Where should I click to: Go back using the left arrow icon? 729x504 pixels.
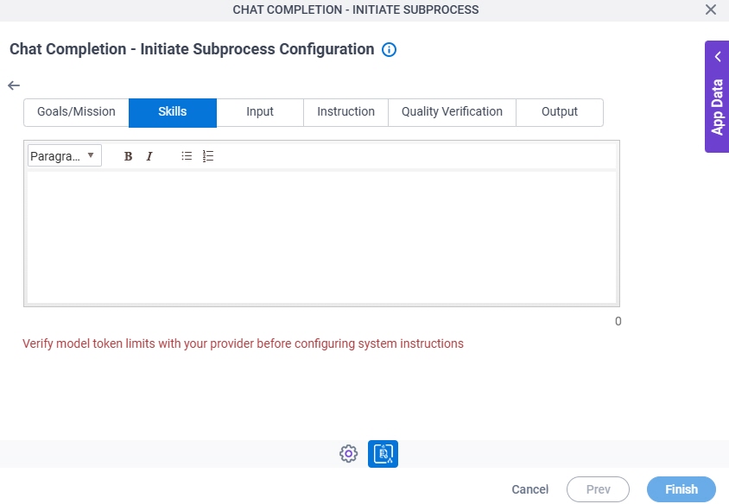(x=14, y=85)
